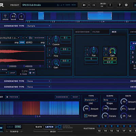The width and height of the screenshot is (136, 136).
Task: Click the Fine tuning knob
Action: click(56, 51)
